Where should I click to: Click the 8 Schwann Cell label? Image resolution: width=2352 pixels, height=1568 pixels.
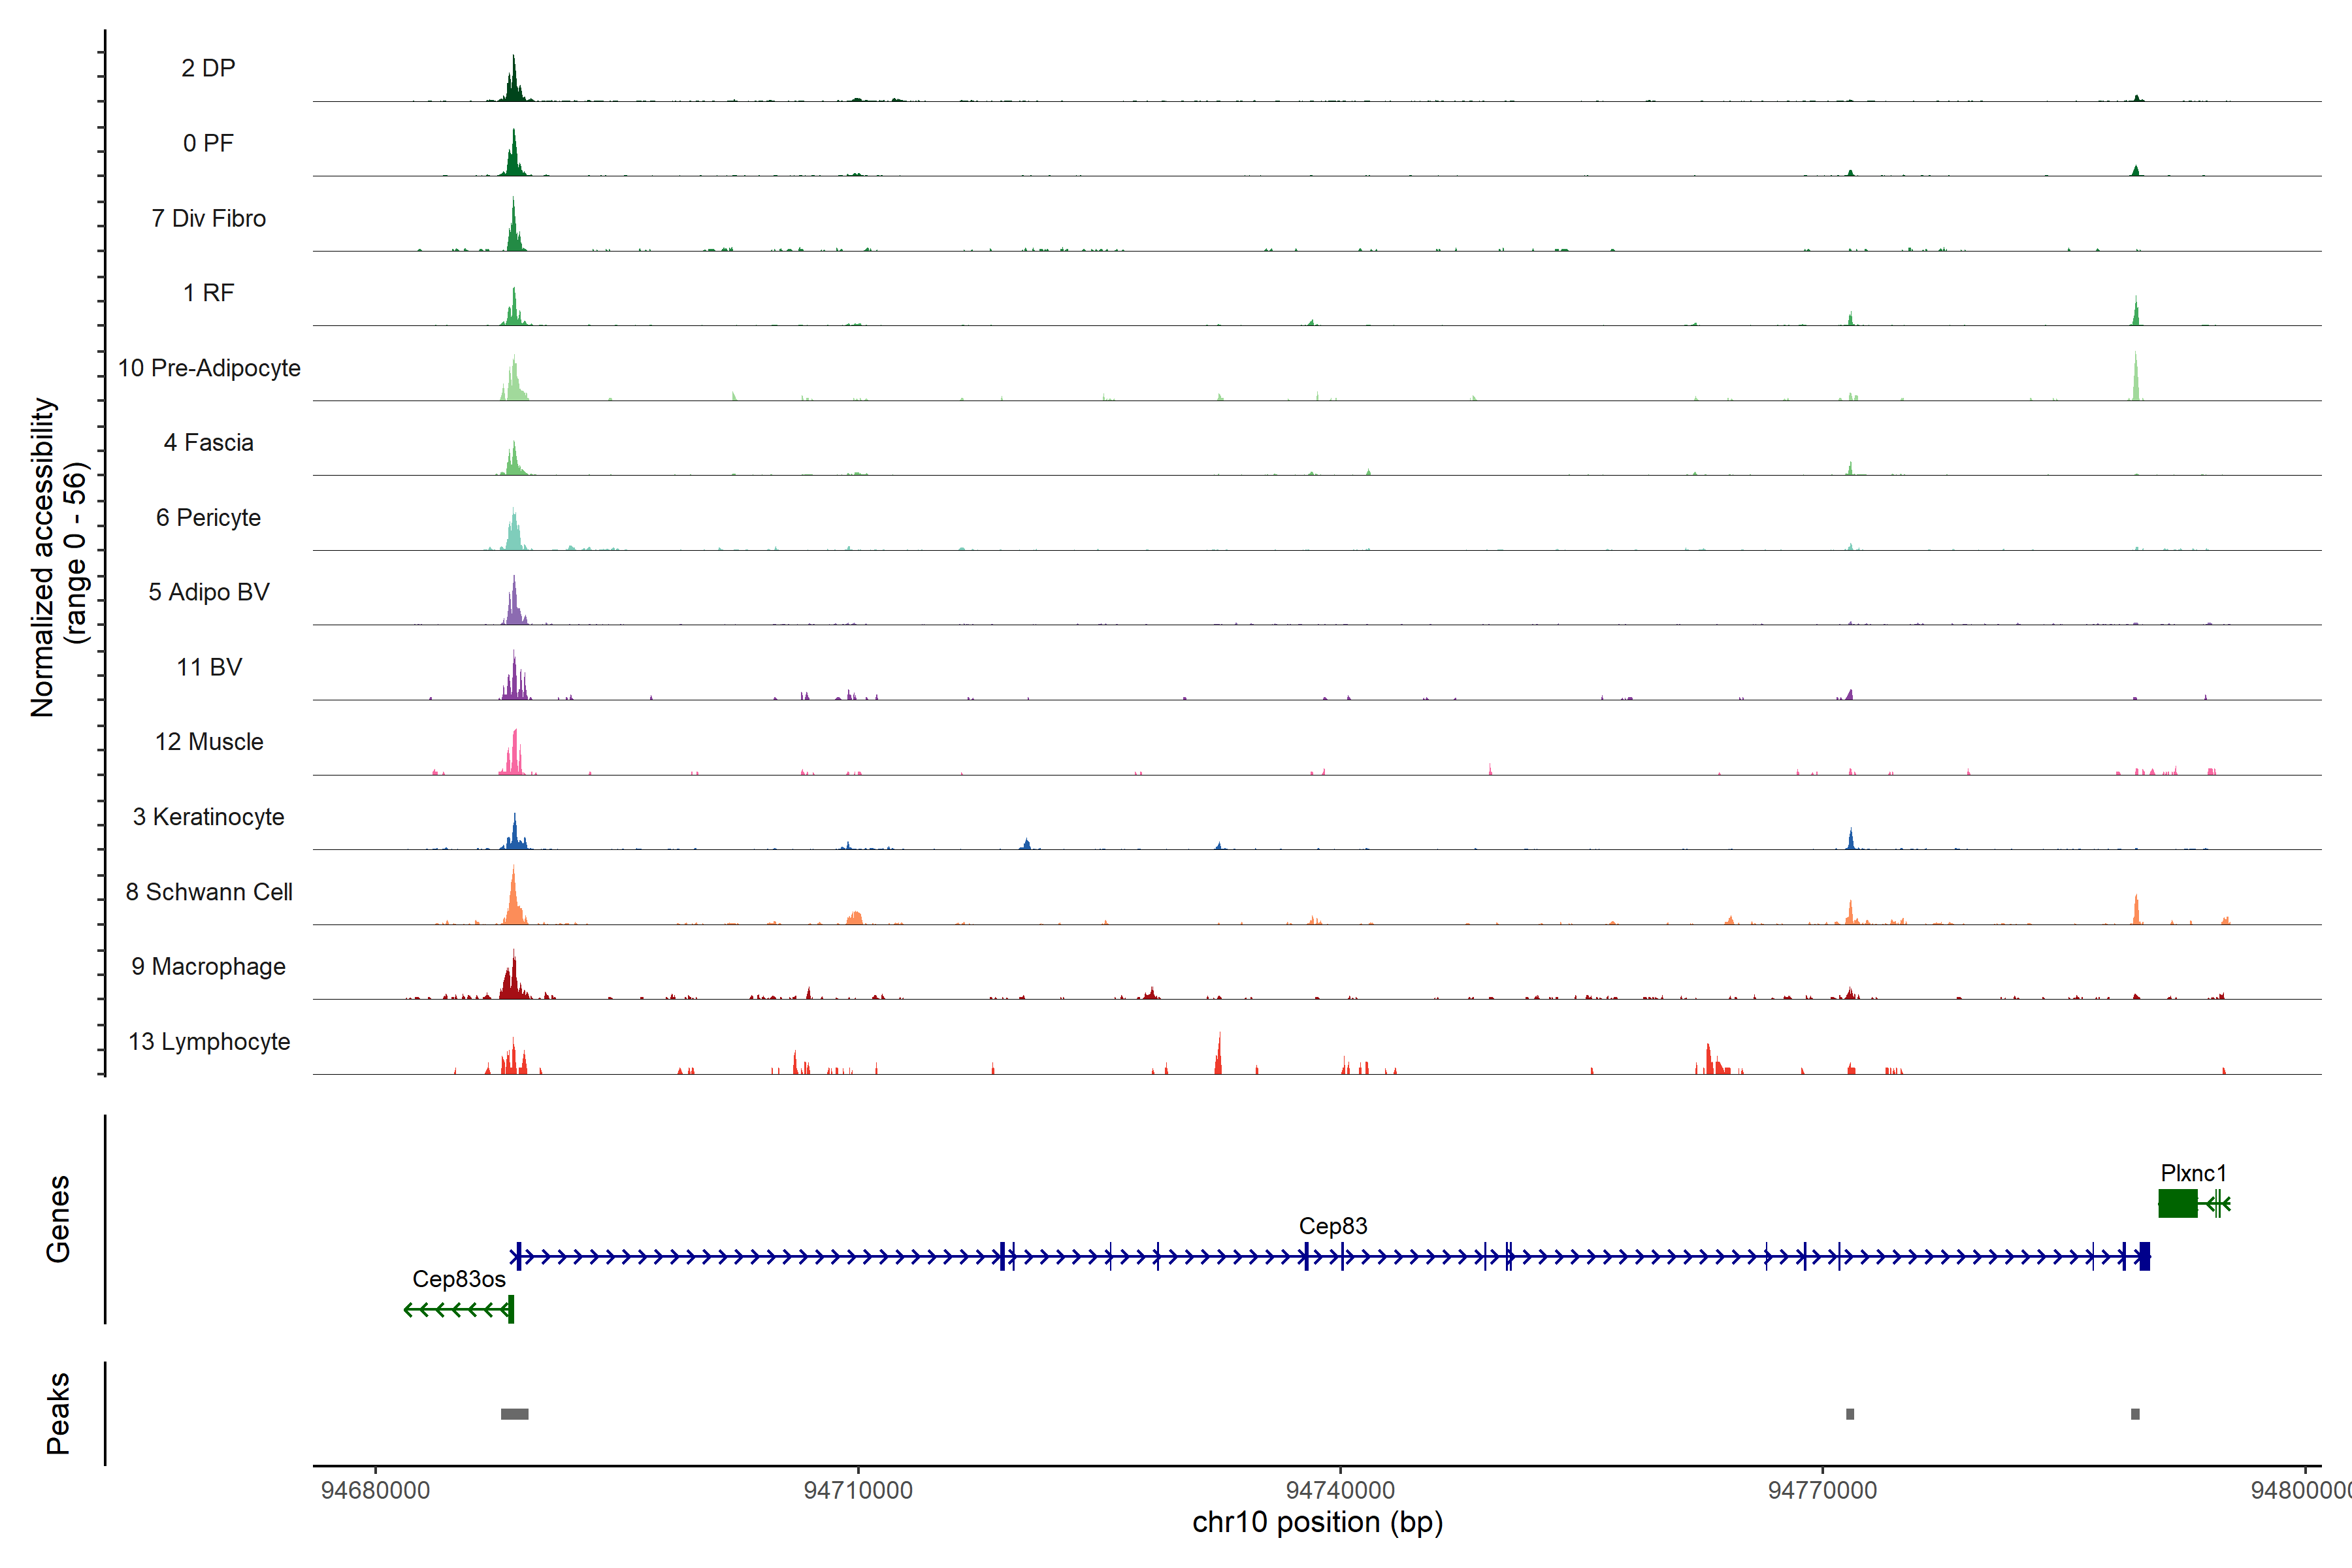coord(209,892)
